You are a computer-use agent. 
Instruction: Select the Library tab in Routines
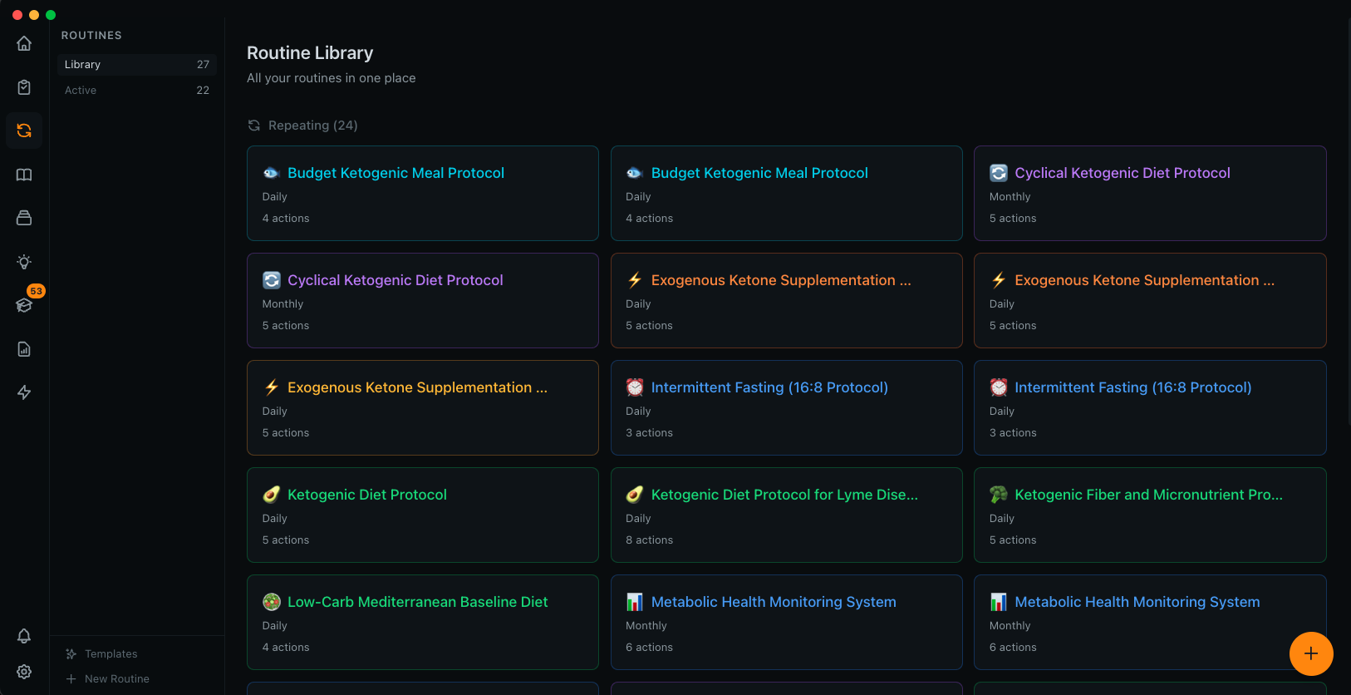pyautogui.click(x=136, y=65)
